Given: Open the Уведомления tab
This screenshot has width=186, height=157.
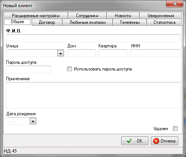Looking at the screenshot, I should pos(161,16).
